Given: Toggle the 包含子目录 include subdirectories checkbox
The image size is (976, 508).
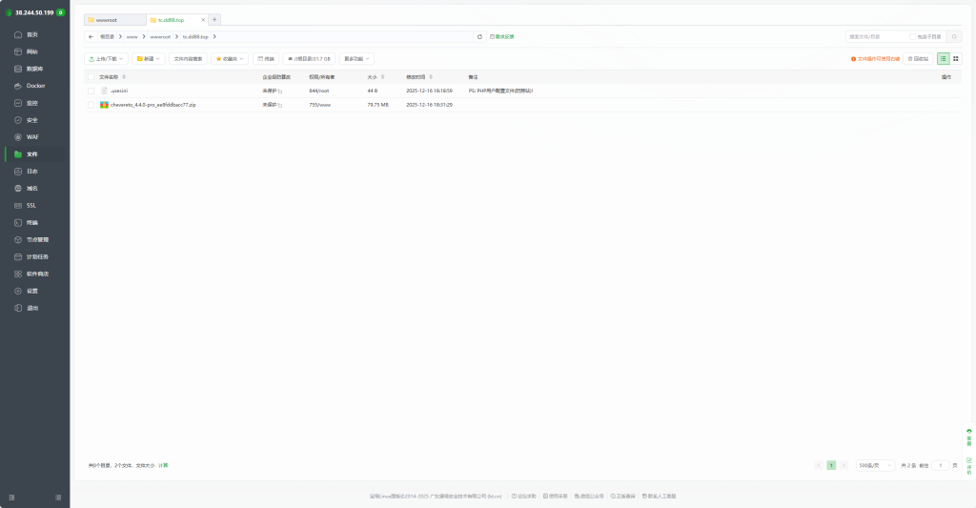Looking at the screenshot, I should click(912, 37).
